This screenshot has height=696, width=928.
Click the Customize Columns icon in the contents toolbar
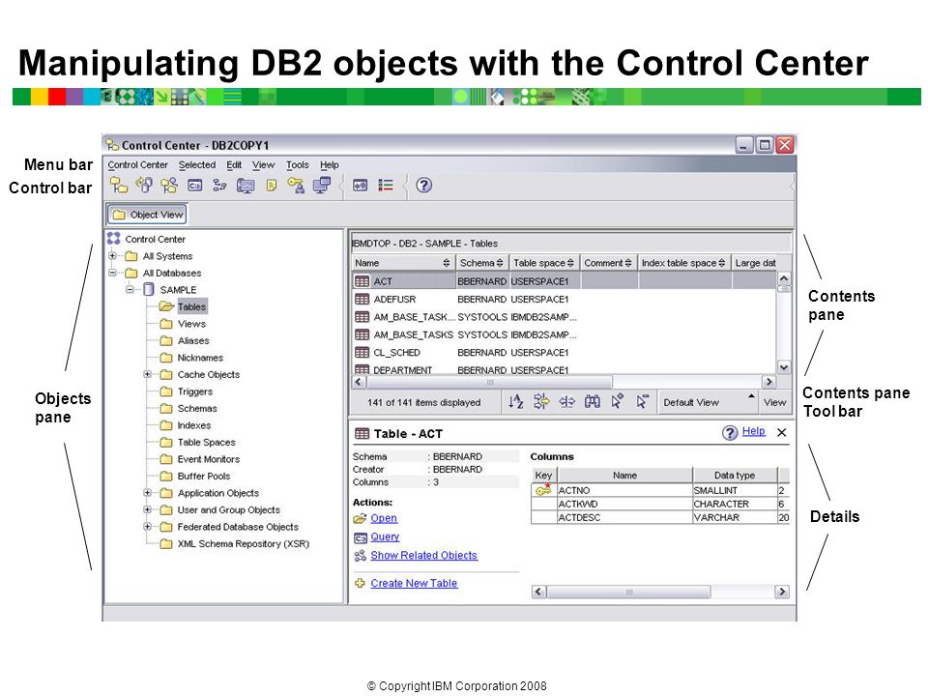pyautogui.click(x=566, y=402)
